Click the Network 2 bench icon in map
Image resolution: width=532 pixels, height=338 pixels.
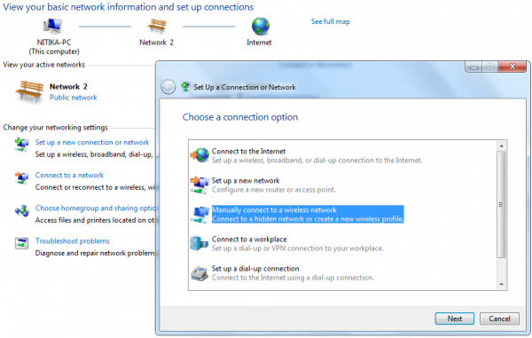point(157,26)
